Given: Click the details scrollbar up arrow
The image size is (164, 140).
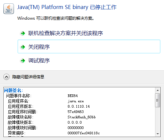Looking at the screenshot, I should [x=158, y=90].
